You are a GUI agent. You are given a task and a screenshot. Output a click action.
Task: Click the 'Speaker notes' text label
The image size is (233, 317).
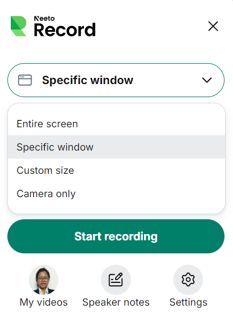tap(116, 302)
